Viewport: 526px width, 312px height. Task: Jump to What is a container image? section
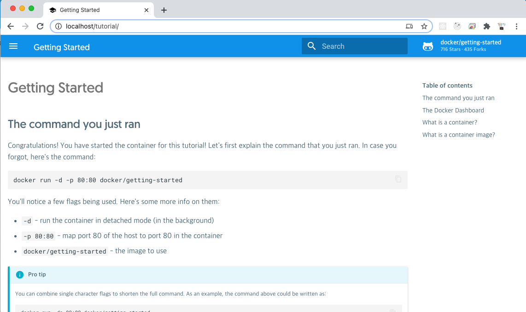coord(459,135)
